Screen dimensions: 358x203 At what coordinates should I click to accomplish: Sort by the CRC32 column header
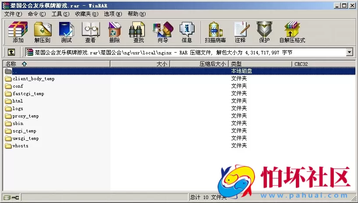[x=323, y=64]
